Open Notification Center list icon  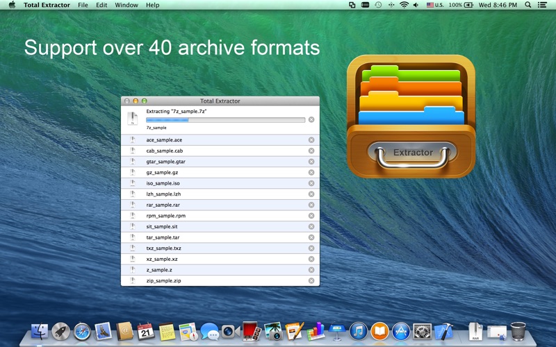tap(542, 5)
